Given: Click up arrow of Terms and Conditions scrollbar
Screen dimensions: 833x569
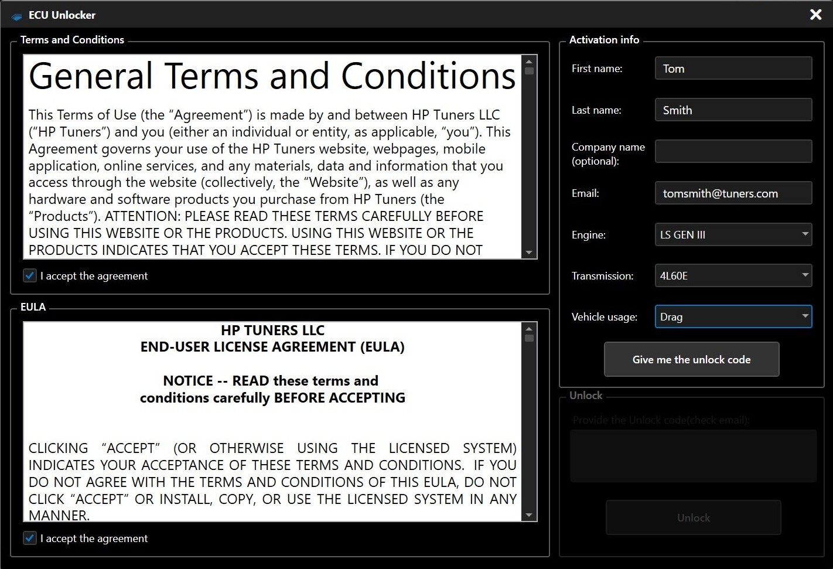Looking at the screenshot, I should [529, 62].
